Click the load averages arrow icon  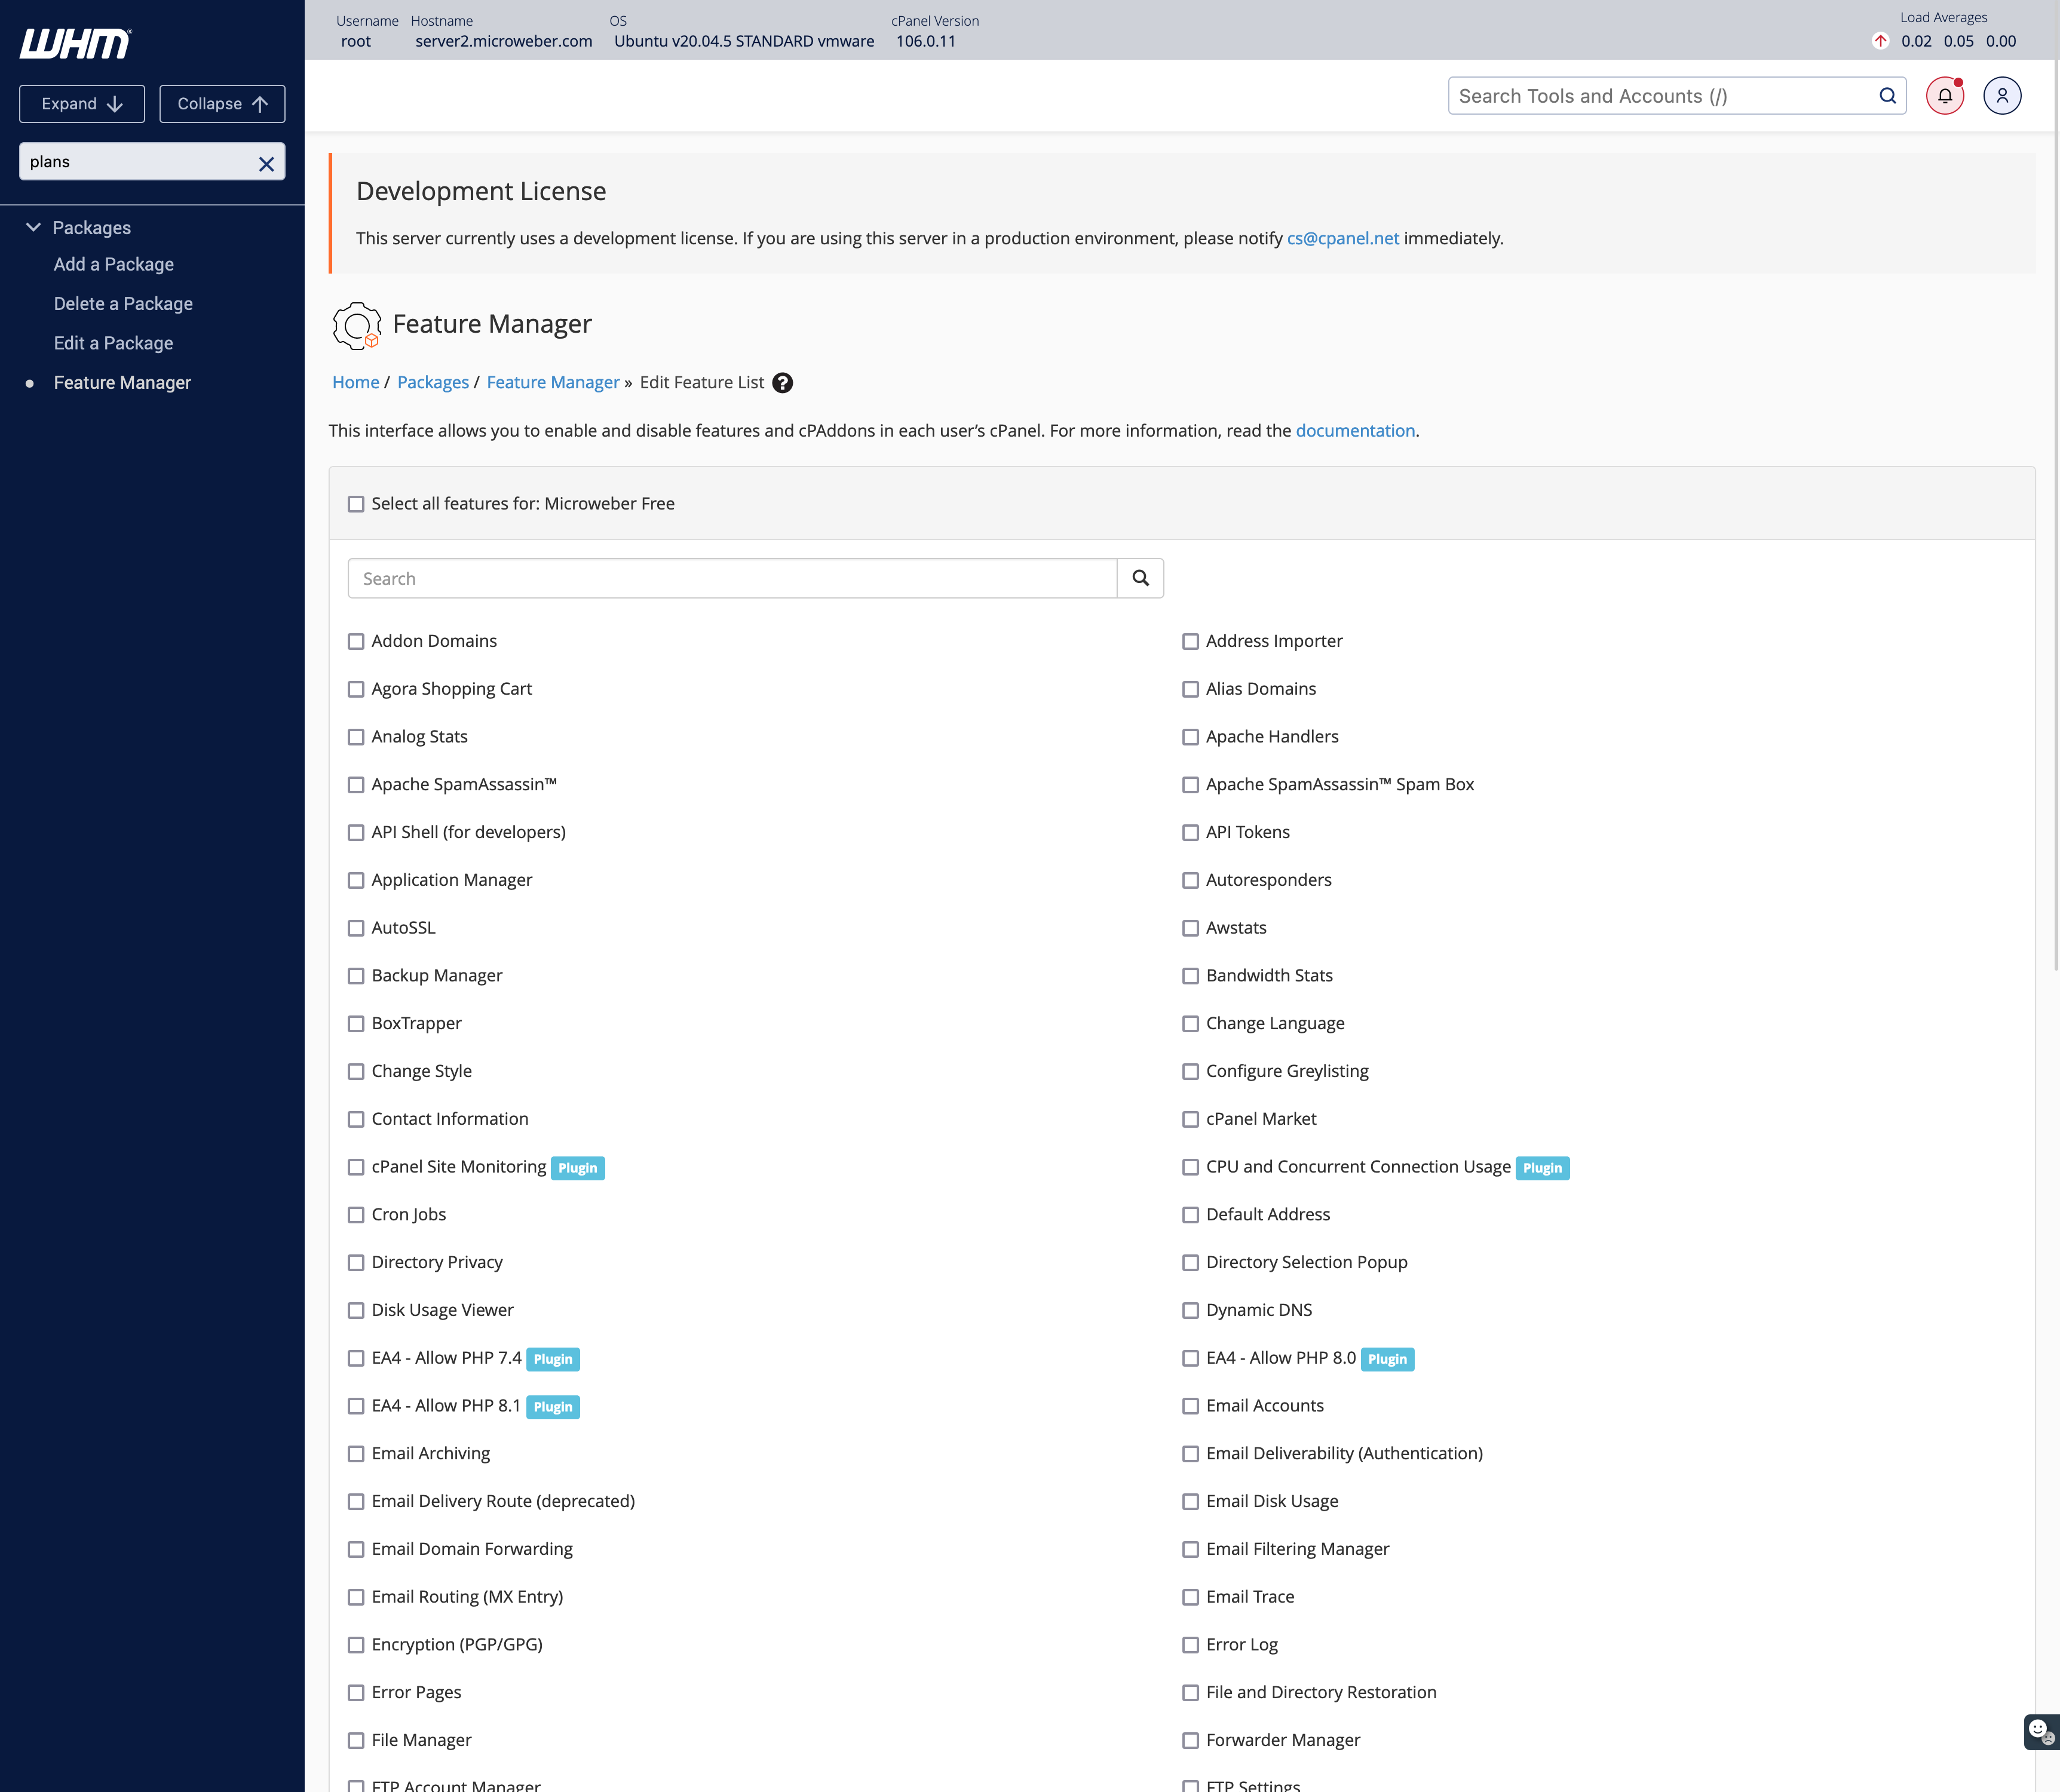tap(1880, 41)
